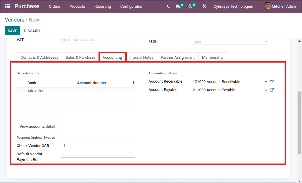Click View accounts detail
Viewport: 302px width, 183px height.
click(37, 126)
